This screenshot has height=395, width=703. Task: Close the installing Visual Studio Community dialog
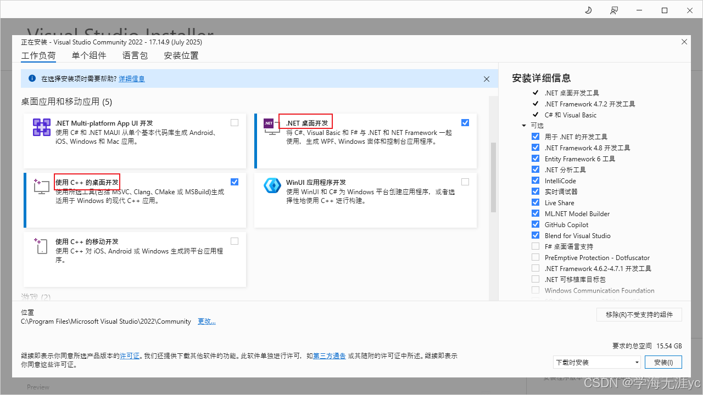(684, 42)
